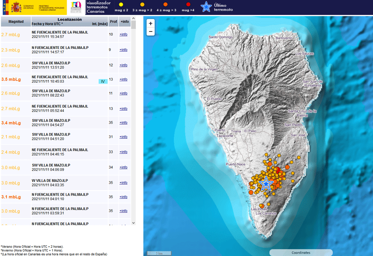Viewport: 373px width, 256px height.
Task: Zoom out on the map with minus button
Action: coord(150,31)
